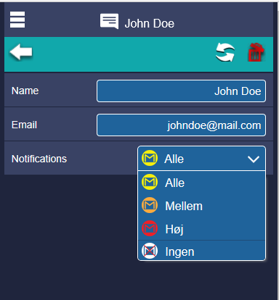The image size is (279, 300).
Task: Go back with the white arrow
Action: click(x=21, y=52)
